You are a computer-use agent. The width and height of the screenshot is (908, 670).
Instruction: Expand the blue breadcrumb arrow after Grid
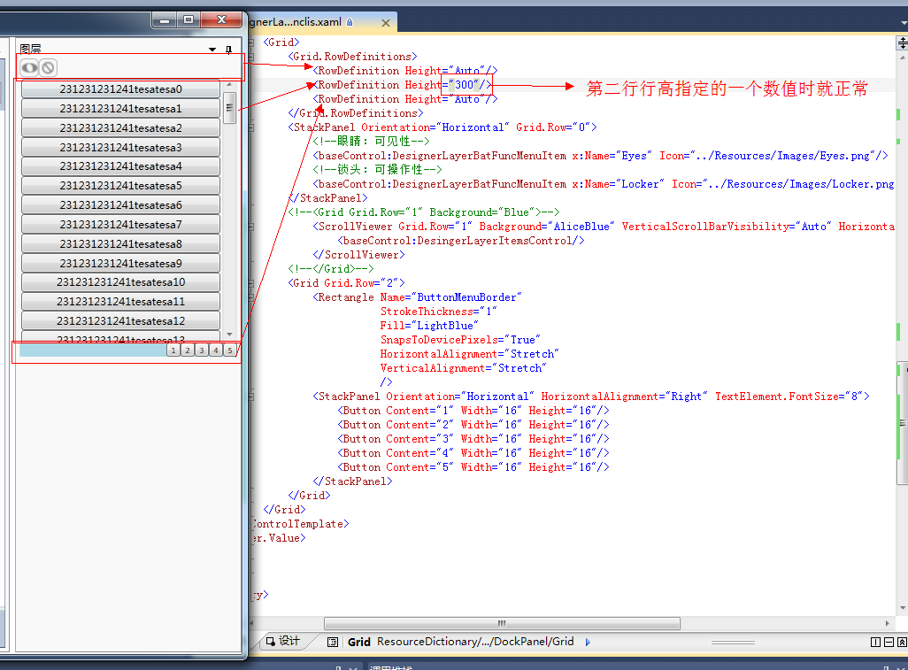coord(588,642)
